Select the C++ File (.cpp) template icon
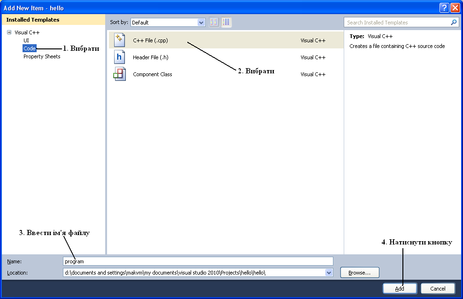 coord(119,40)
